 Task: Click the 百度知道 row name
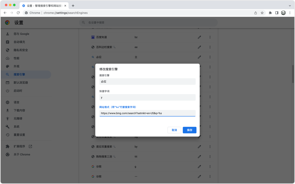tap(101, 37)
